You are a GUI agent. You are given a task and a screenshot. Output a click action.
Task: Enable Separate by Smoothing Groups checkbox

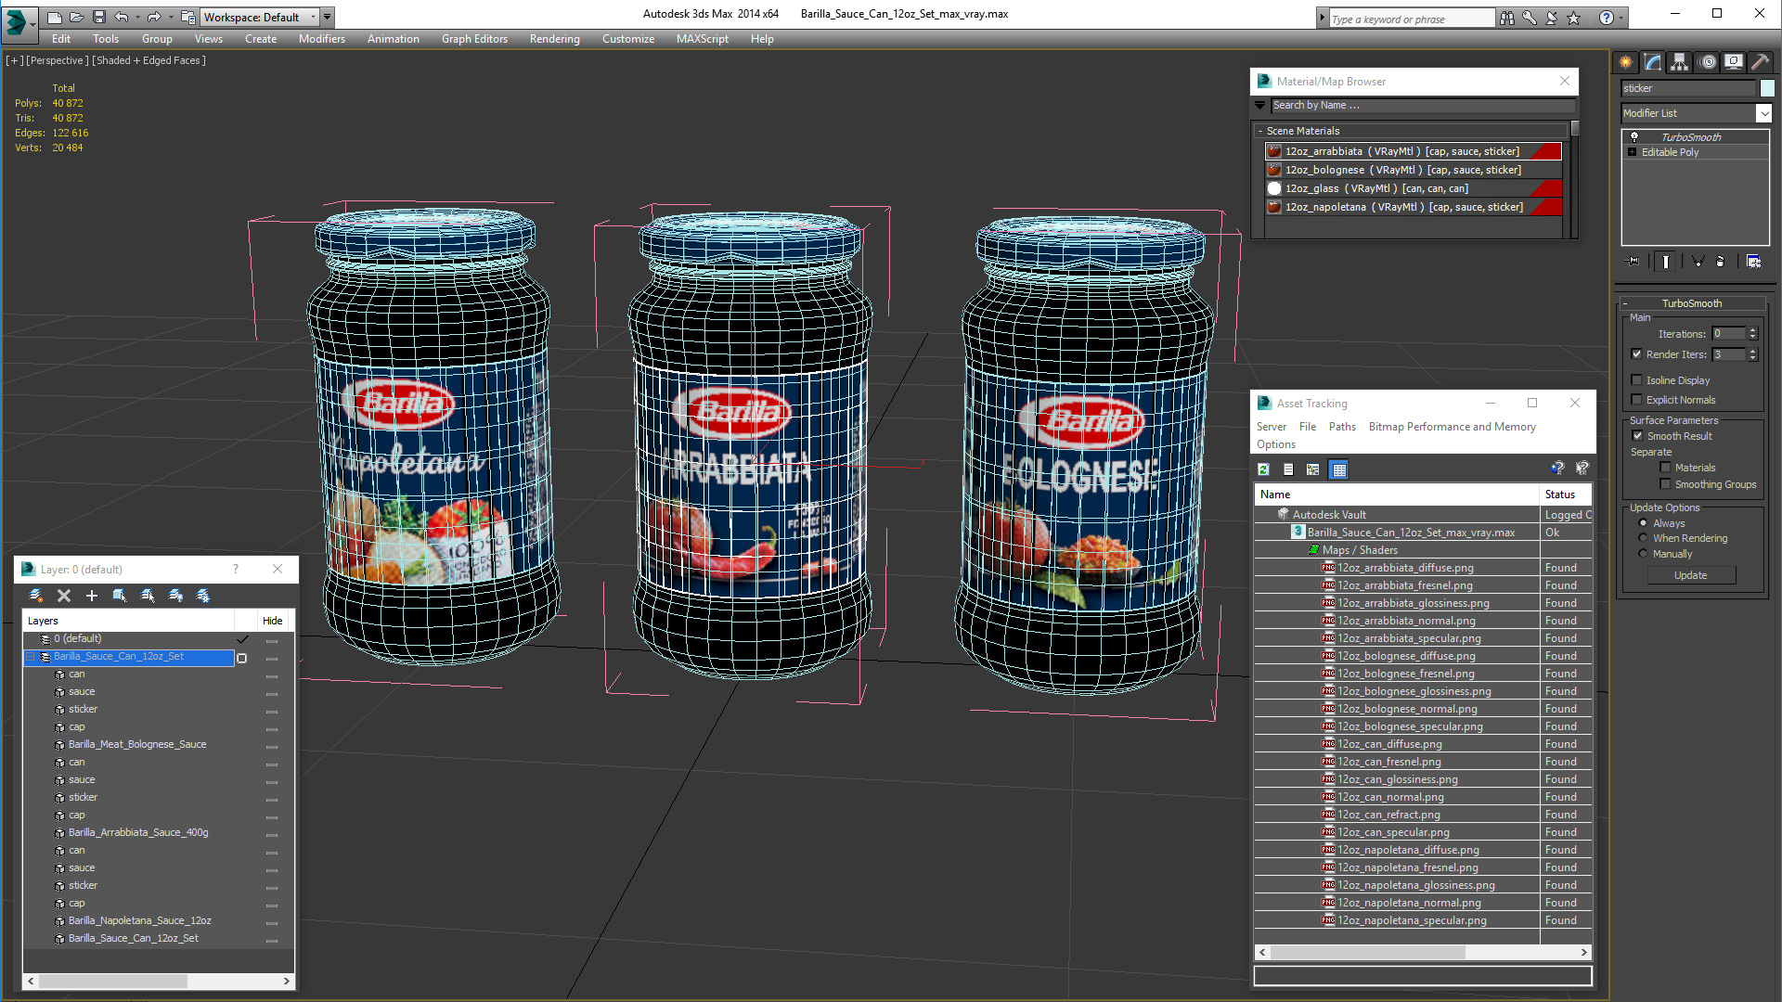tap(1665, 483)
